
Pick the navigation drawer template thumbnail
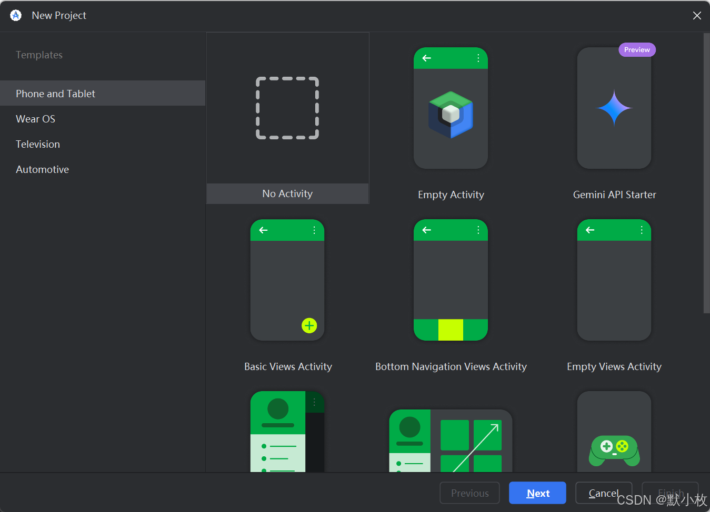coord(287,432)
